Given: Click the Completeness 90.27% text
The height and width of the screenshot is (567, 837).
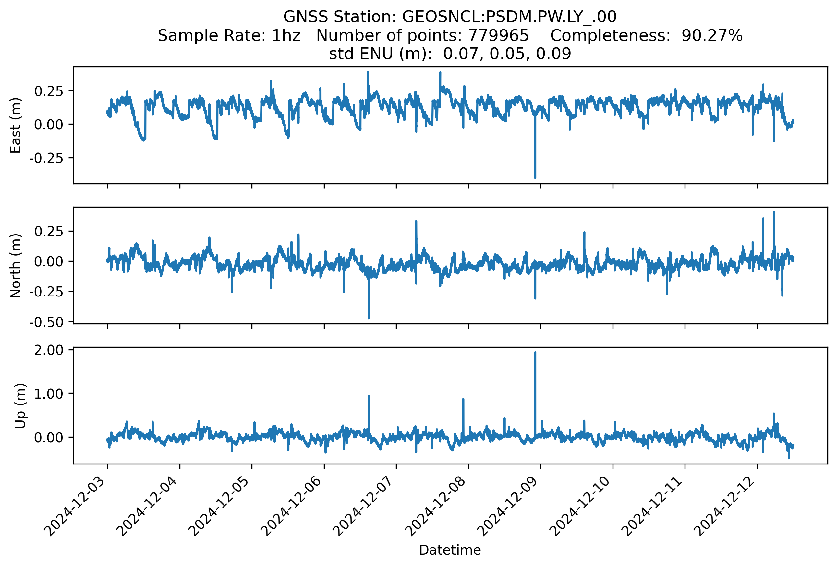Looking at the screenshot, I should point(646,36).
